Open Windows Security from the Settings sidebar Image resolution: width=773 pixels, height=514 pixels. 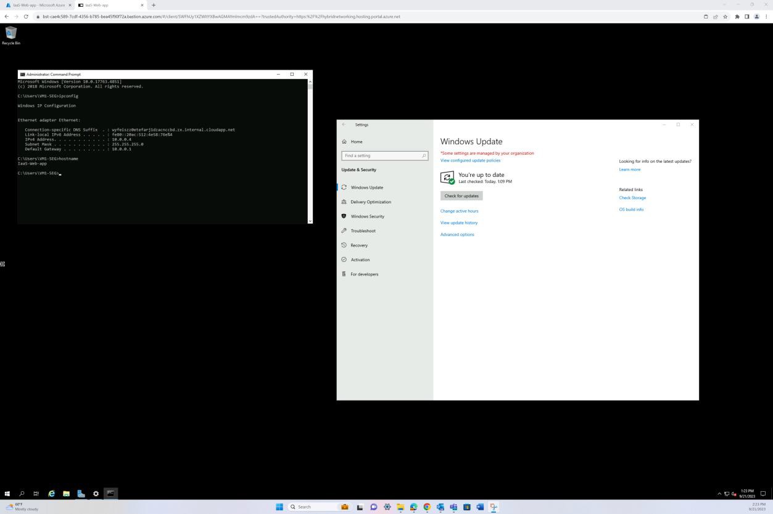click(367, 216)
